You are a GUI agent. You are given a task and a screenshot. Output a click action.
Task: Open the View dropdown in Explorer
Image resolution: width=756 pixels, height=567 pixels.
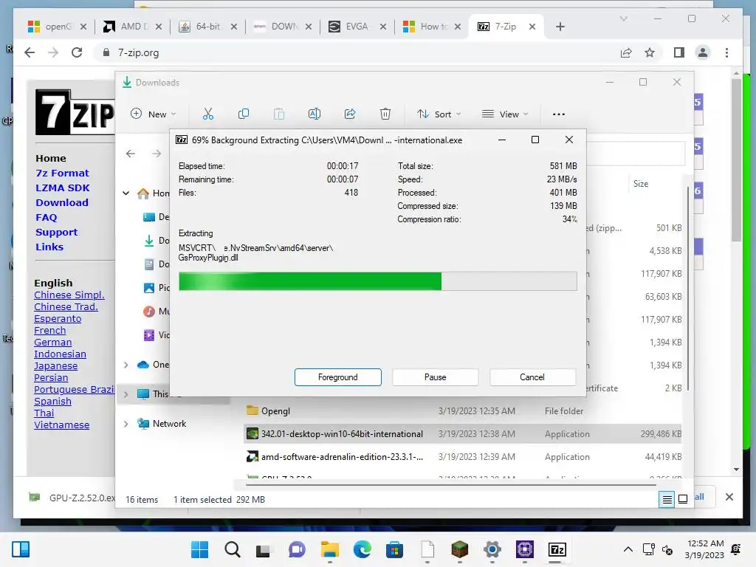505,114
